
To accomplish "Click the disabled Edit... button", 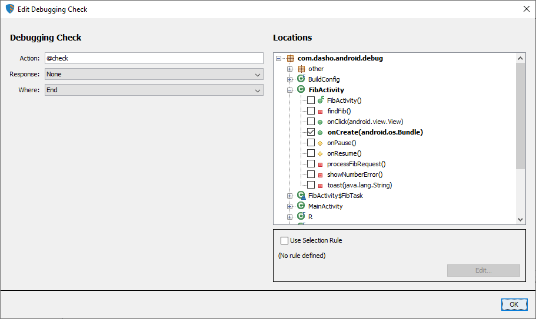I will click(484, 270).
